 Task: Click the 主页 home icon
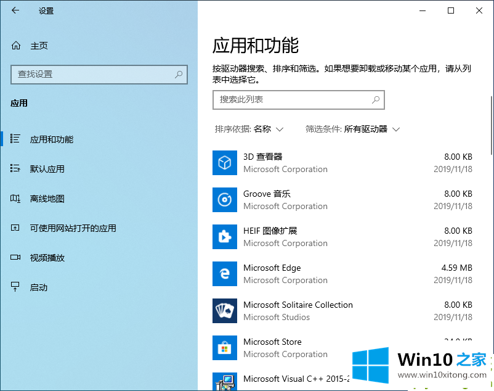coord(17,46)
